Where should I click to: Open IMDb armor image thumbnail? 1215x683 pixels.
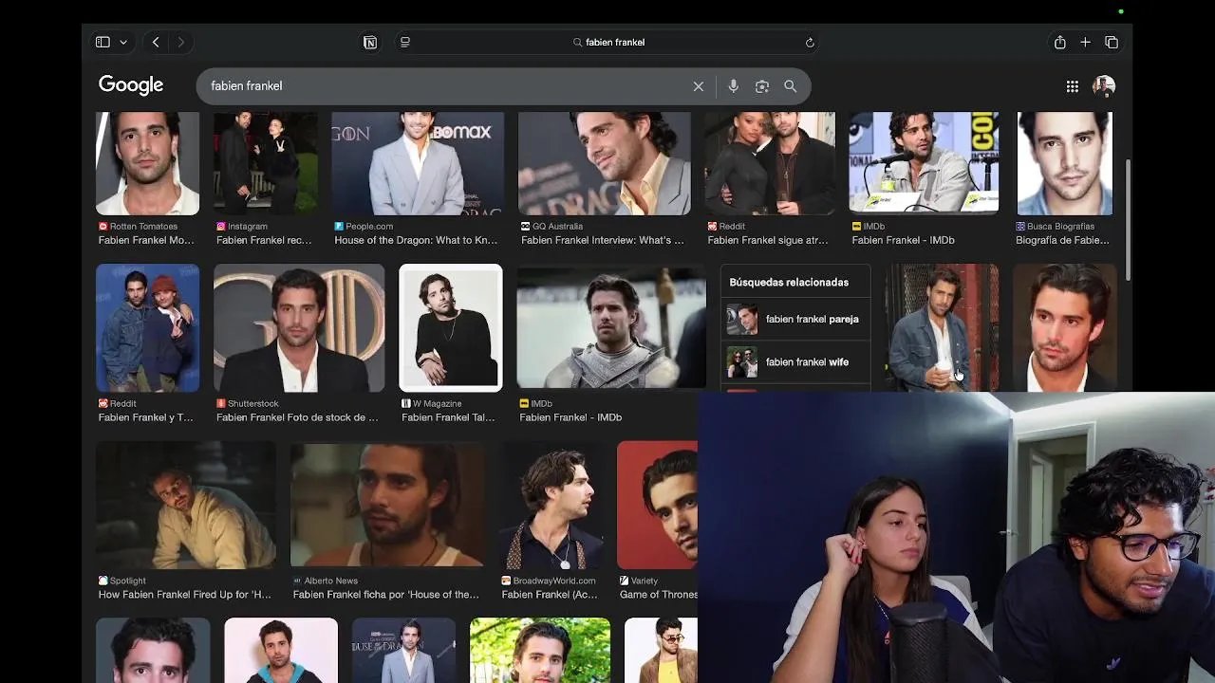611,328
